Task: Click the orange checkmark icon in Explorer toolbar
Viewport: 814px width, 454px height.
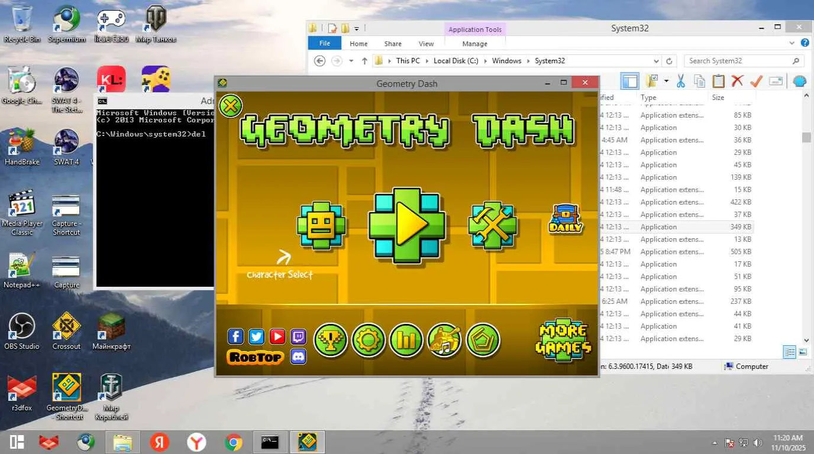Action: [756, 82]
